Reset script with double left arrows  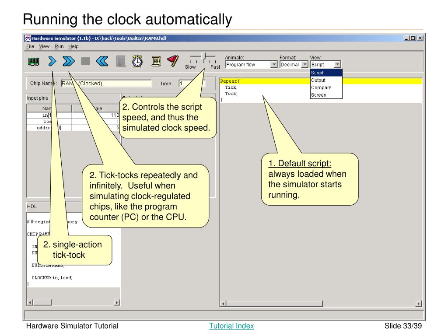coord(102,61)
